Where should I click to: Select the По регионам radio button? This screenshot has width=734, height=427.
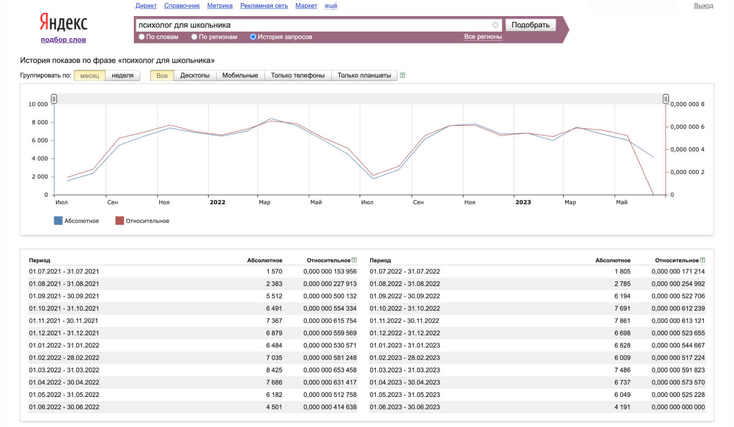point(194,37)
